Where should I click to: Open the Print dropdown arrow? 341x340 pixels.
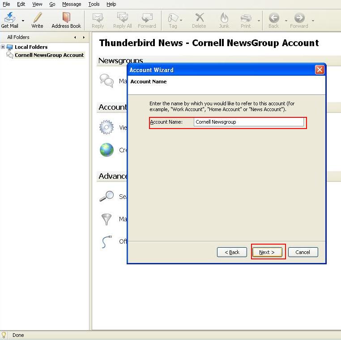259,21
